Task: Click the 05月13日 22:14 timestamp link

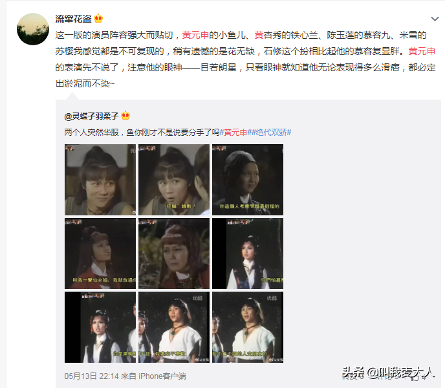Action: click(x=91, y=376)
